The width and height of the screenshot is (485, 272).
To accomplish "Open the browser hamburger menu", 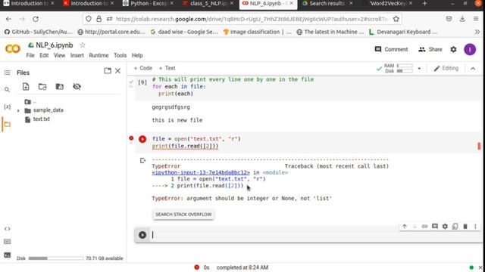I will pos(476,19).
